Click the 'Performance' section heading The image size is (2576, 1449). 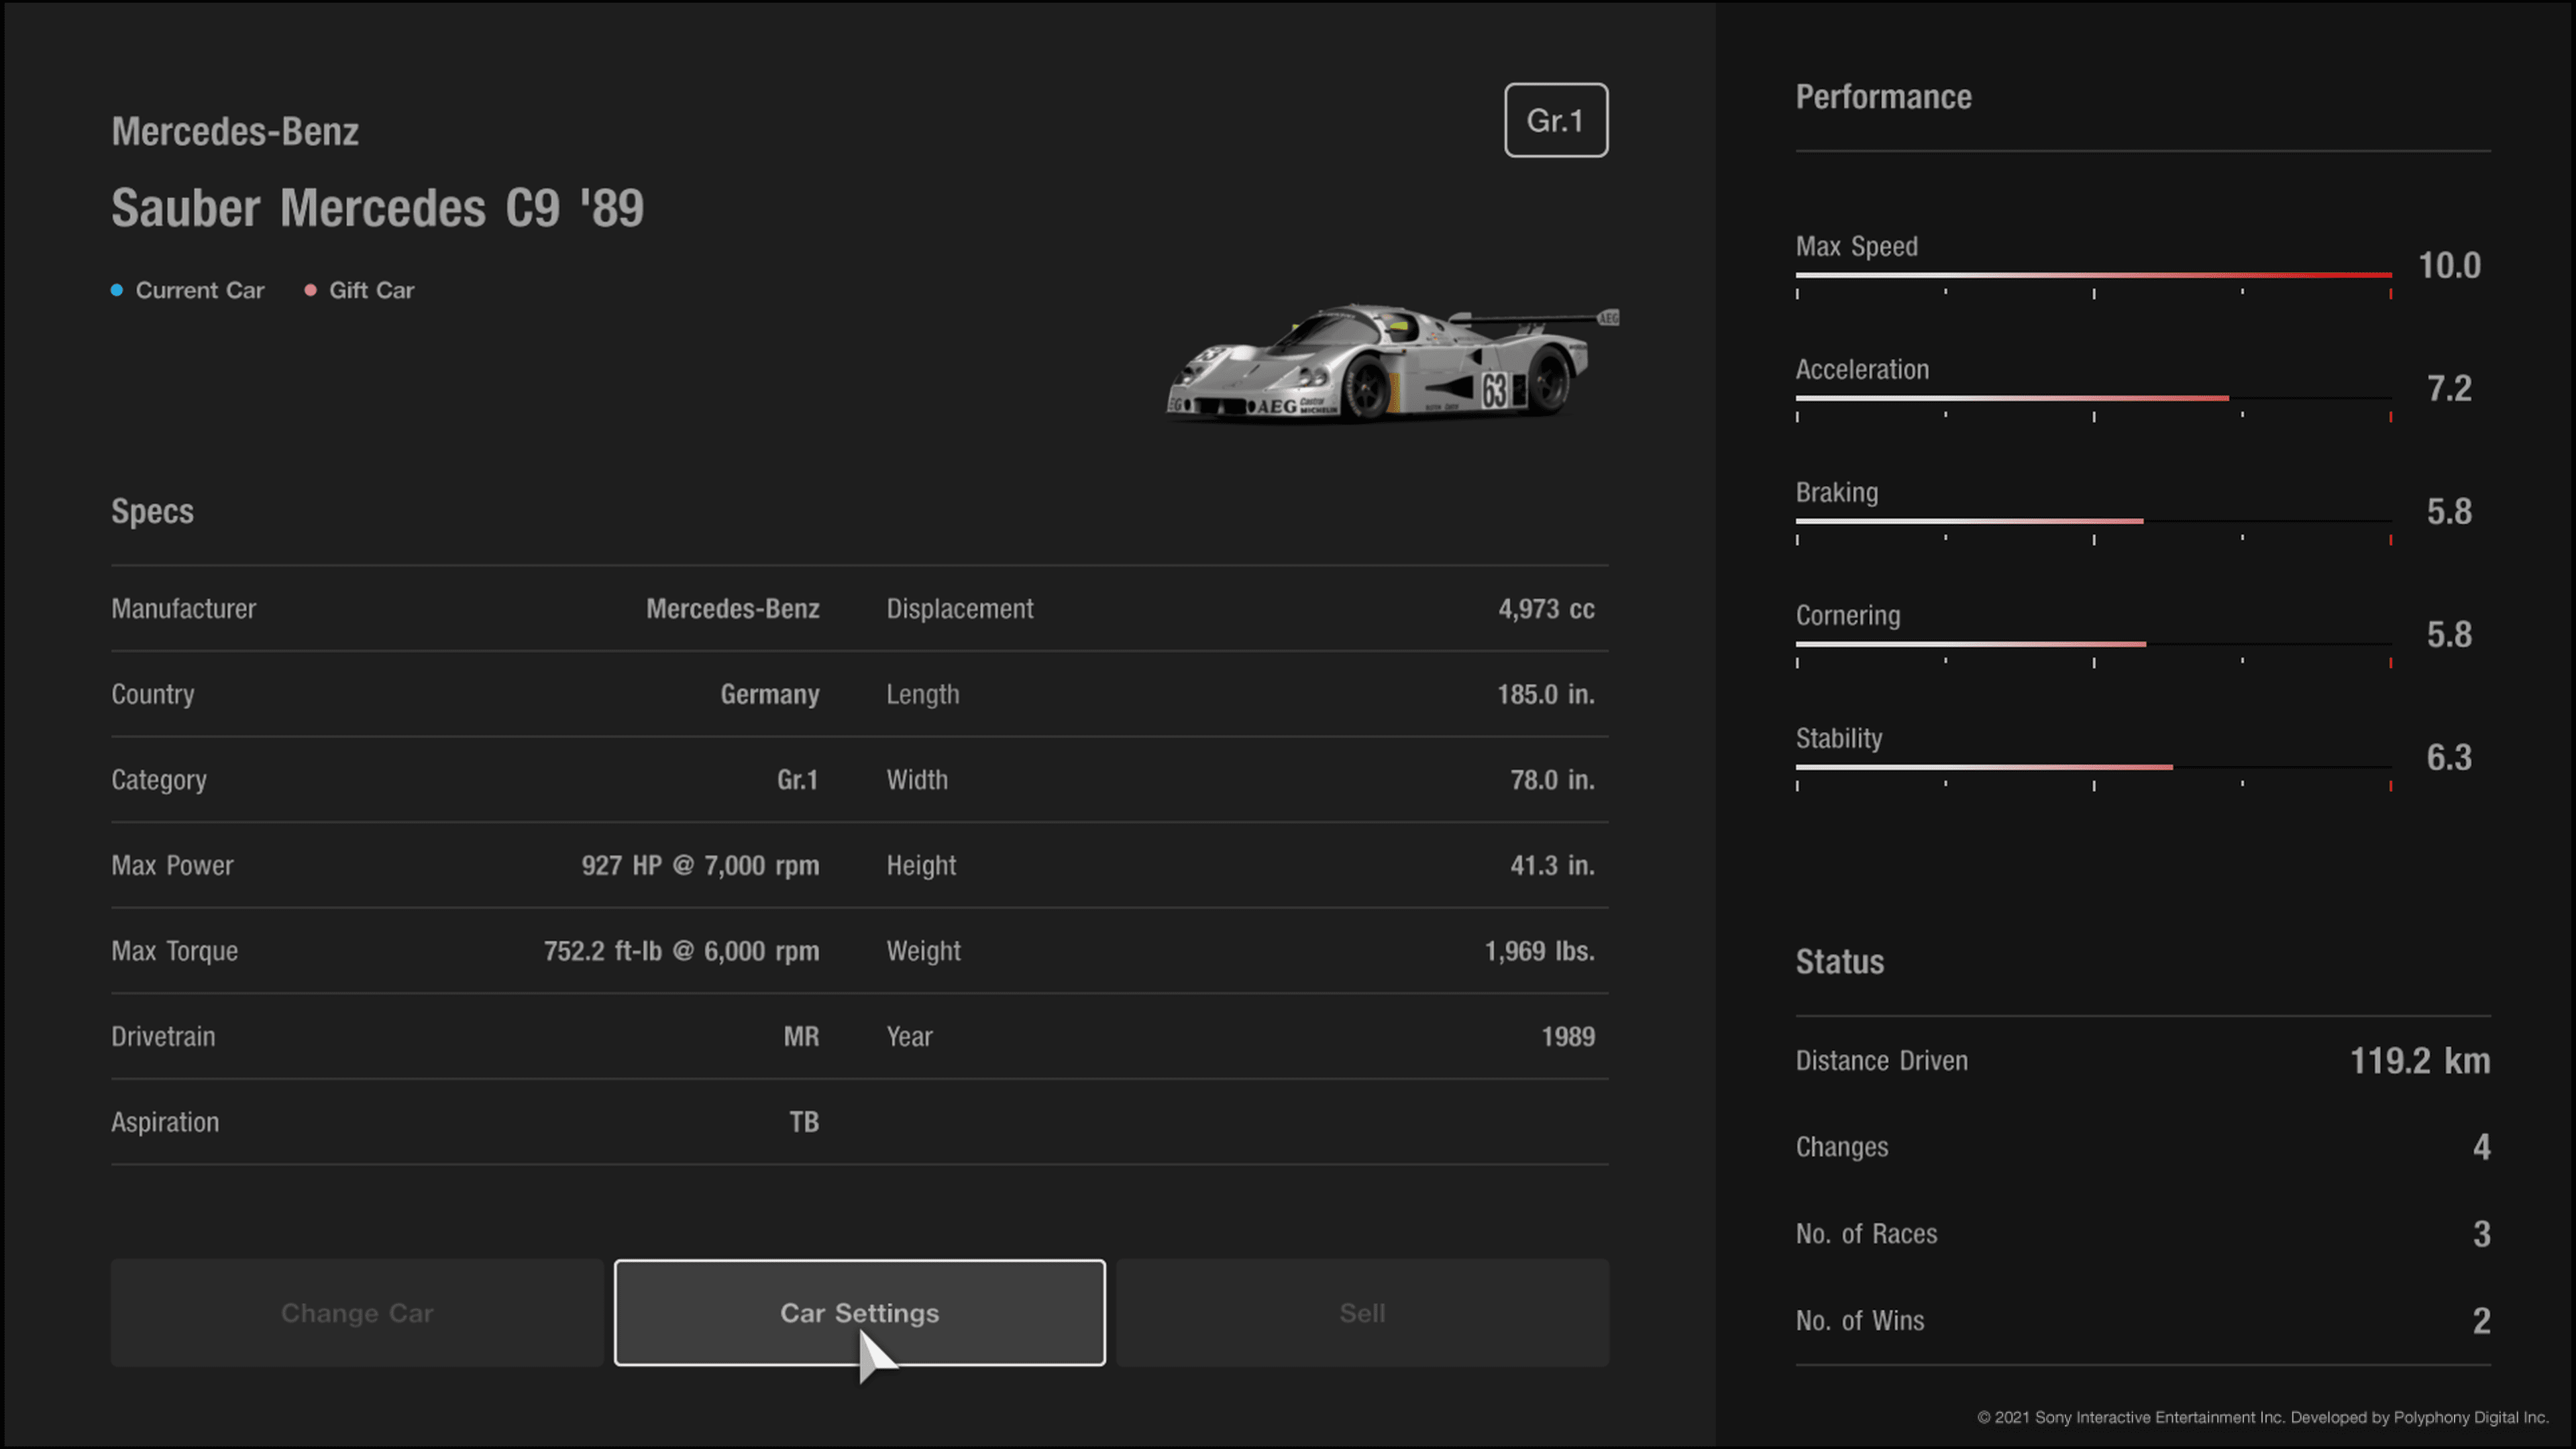[1883, 97]
